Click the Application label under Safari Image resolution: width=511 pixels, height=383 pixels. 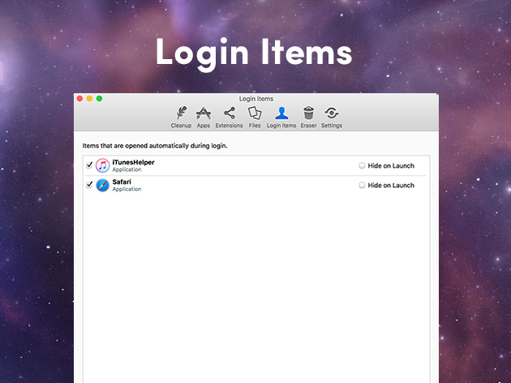click(127, 189)
